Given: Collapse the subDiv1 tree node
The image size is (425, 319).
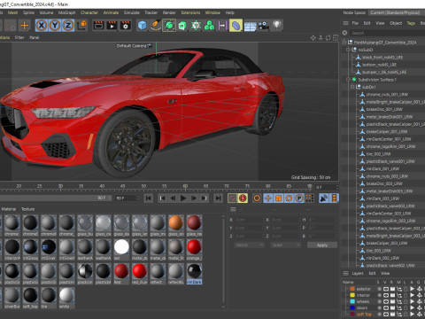Looking at the screenshot, I should pyautogui.click(x=352, y=87).
